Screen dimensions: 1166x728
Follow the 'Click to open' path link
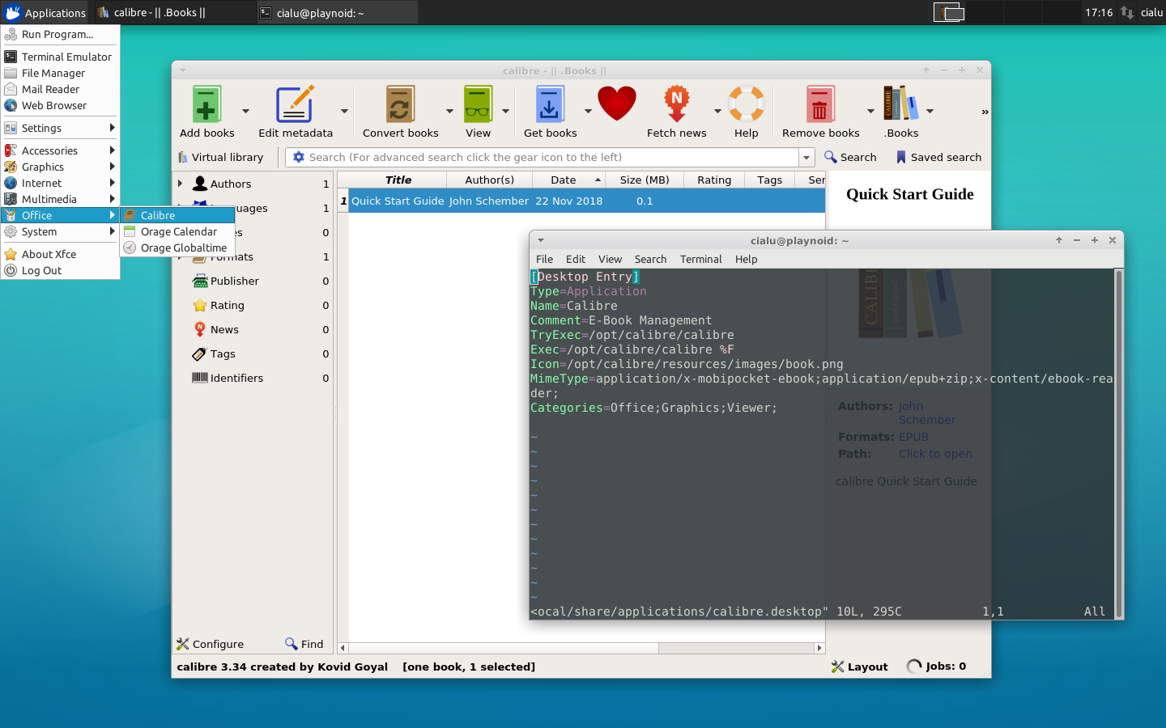935,454
